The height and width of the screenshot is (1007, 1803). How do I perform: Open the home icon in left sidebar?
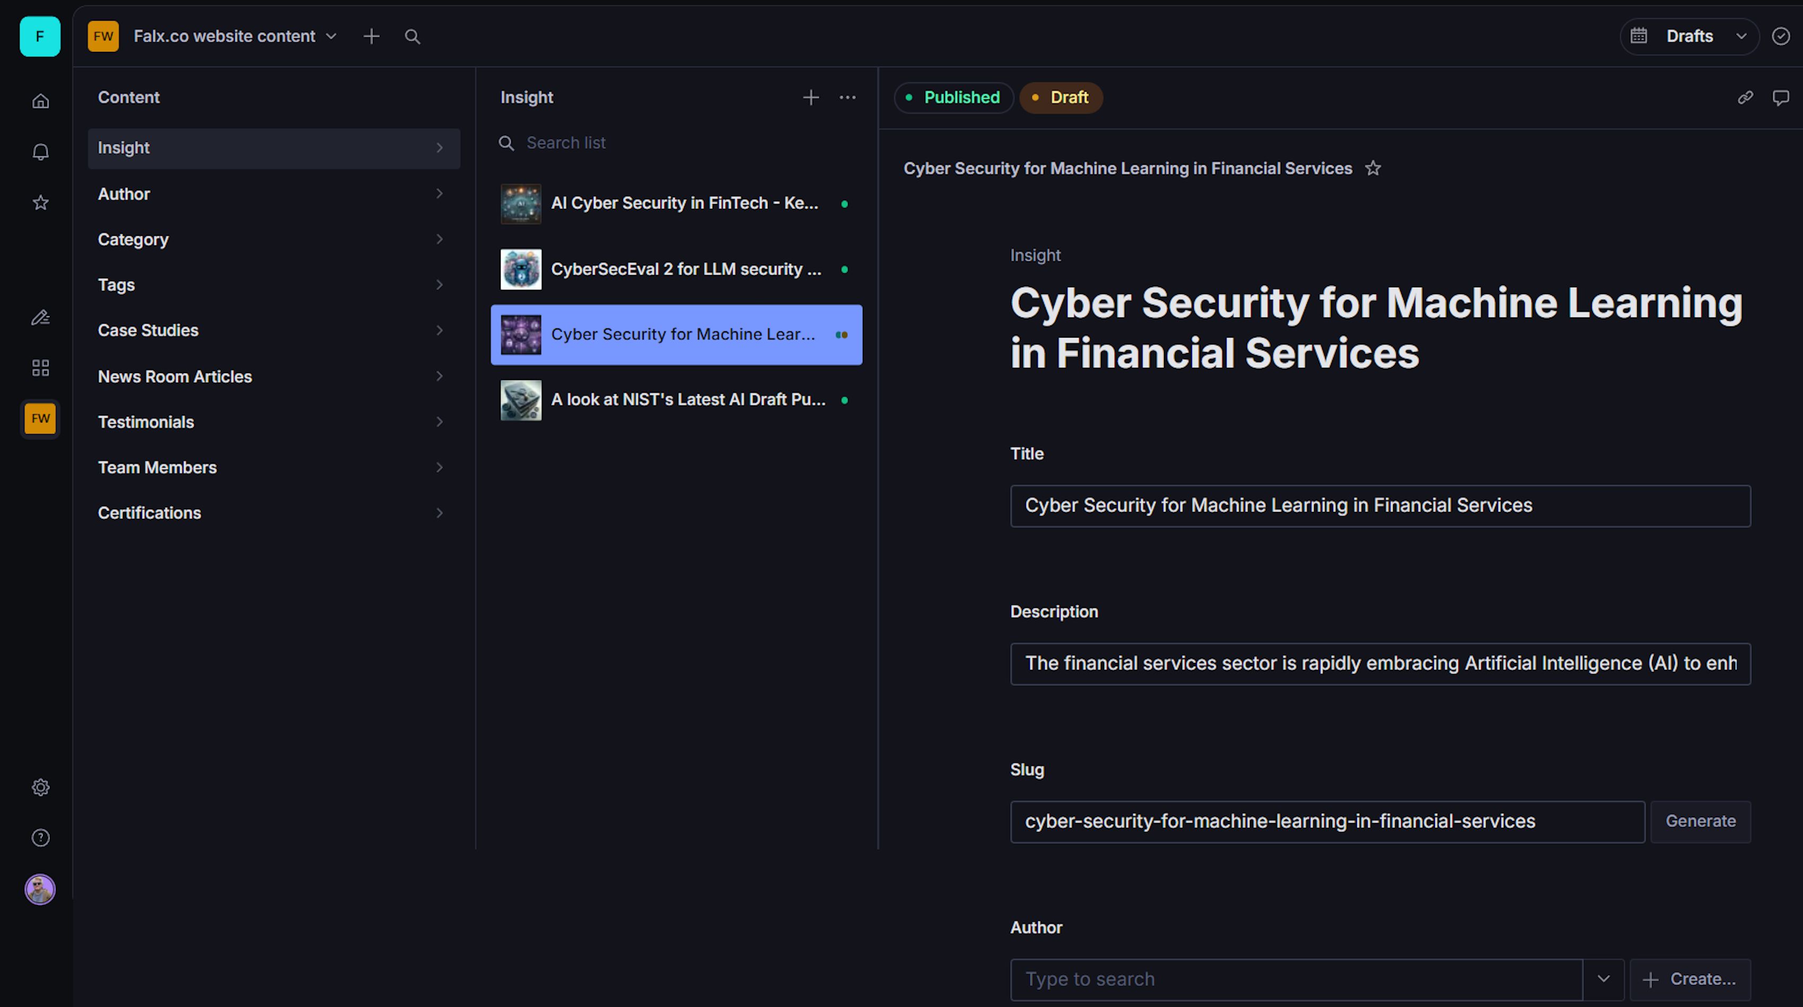click(41, 101)
